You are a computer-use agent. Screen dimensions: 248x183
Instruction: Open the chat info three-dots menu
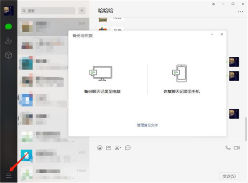[x=240, y=12]
